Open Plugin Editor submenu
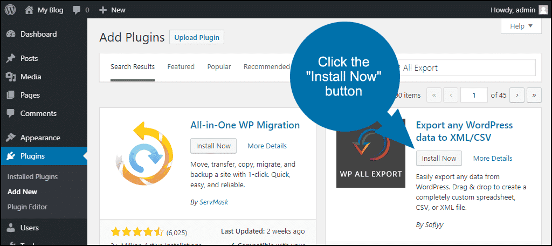552x246 pixels. coord(27,207)
